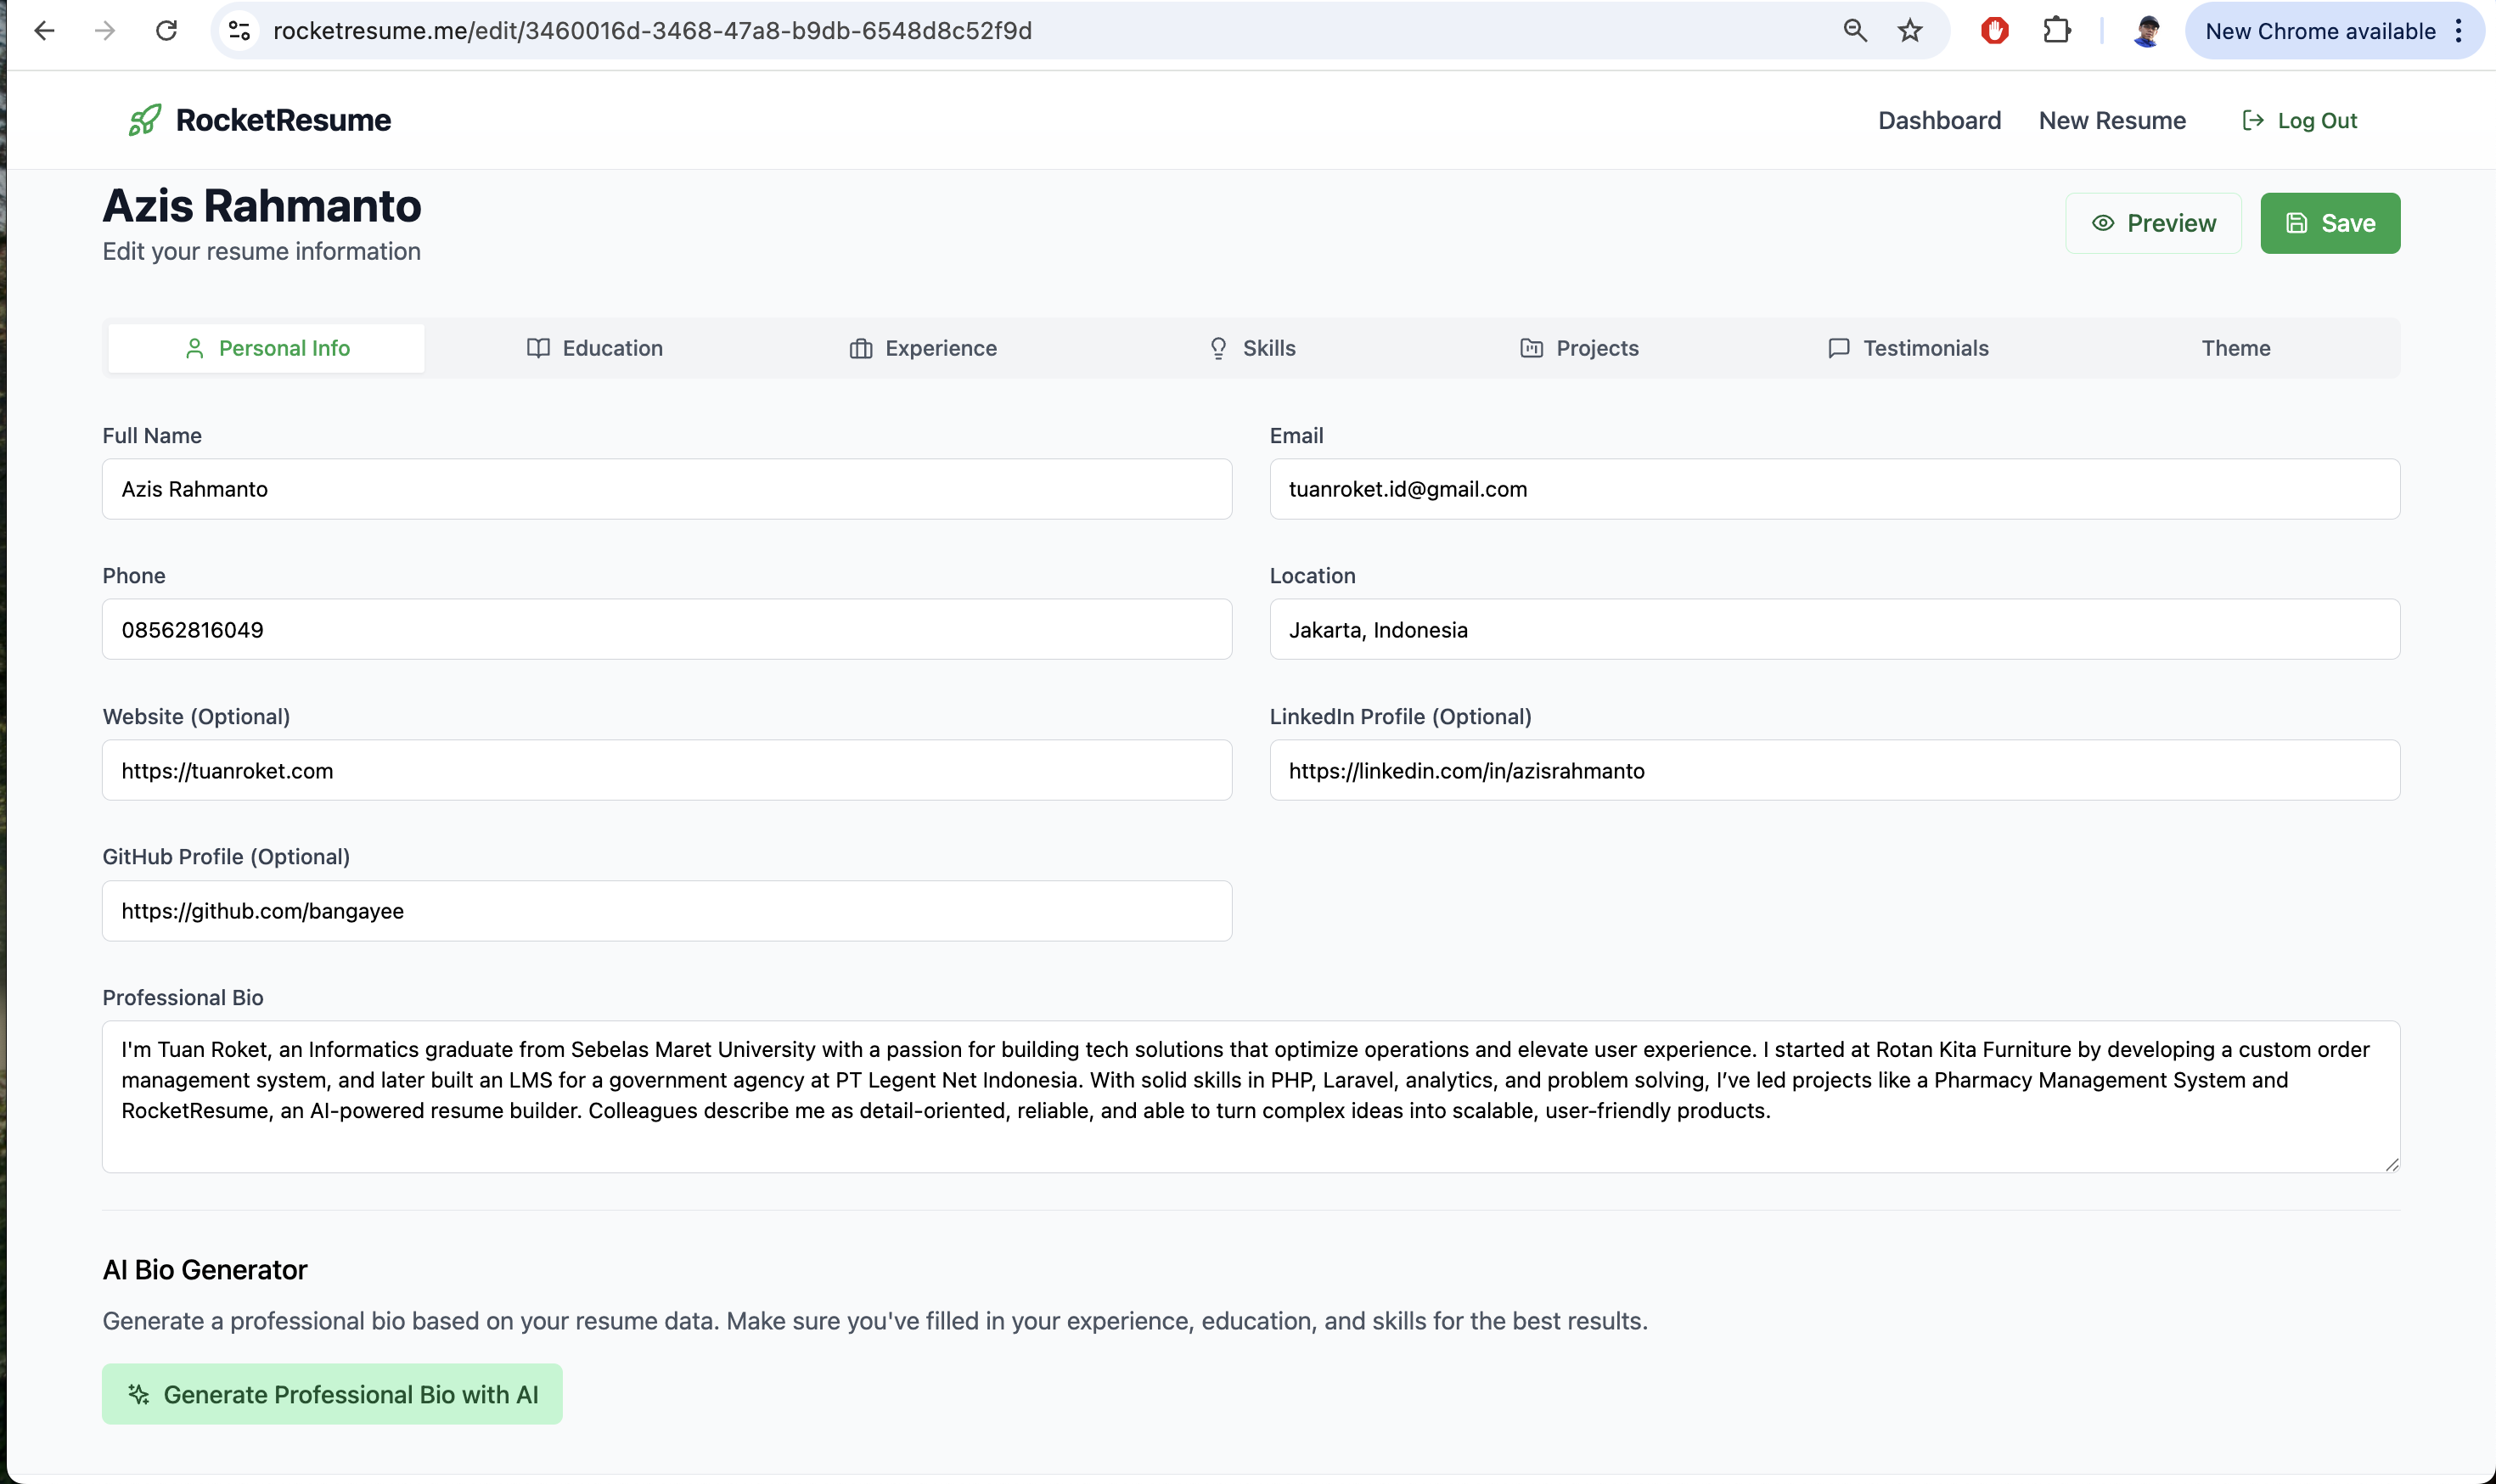Click the Log Out link
Viewport: 2496px width, 1484px height.
2299,120
